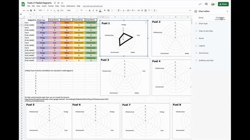This screenshot has height=140, width=250.
Task: Decrease decimal places
Action: pyautogui.click(x=55, y=10)
